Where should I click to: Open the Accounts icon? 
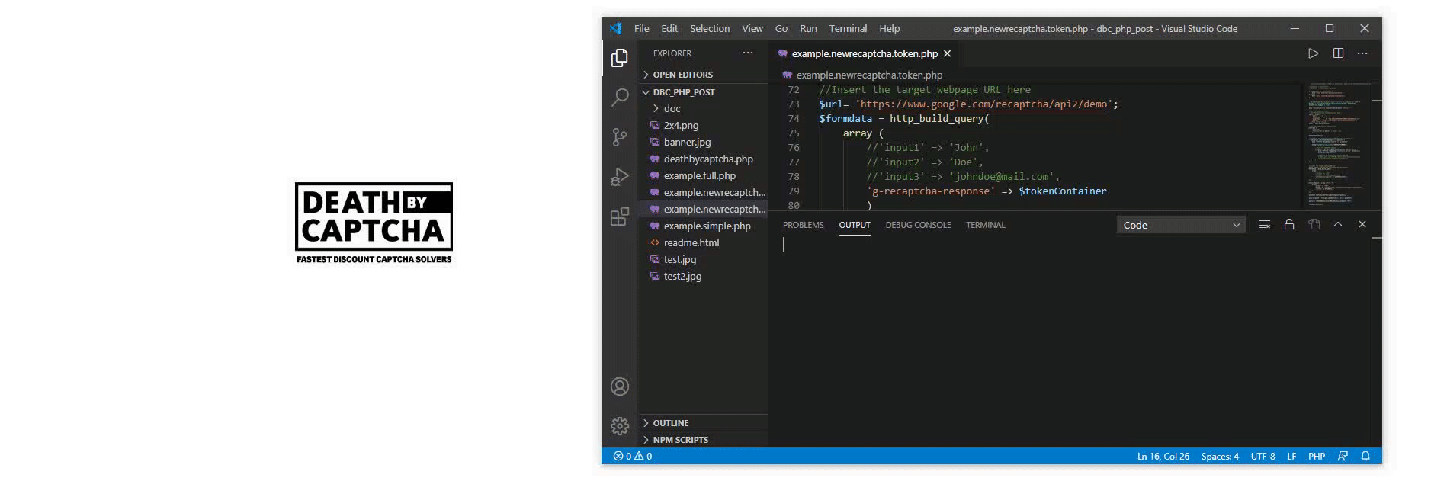coord(620,386)
